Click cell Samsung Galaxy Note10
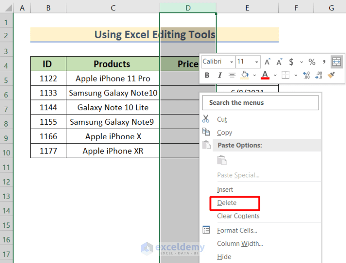Screen dimensions: 346x263 [x=113, y=93]
